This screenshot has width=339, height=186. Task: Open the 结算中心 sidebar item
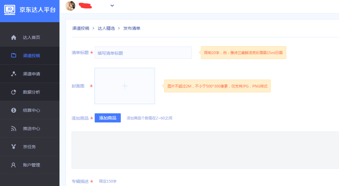tap(29, 110)
